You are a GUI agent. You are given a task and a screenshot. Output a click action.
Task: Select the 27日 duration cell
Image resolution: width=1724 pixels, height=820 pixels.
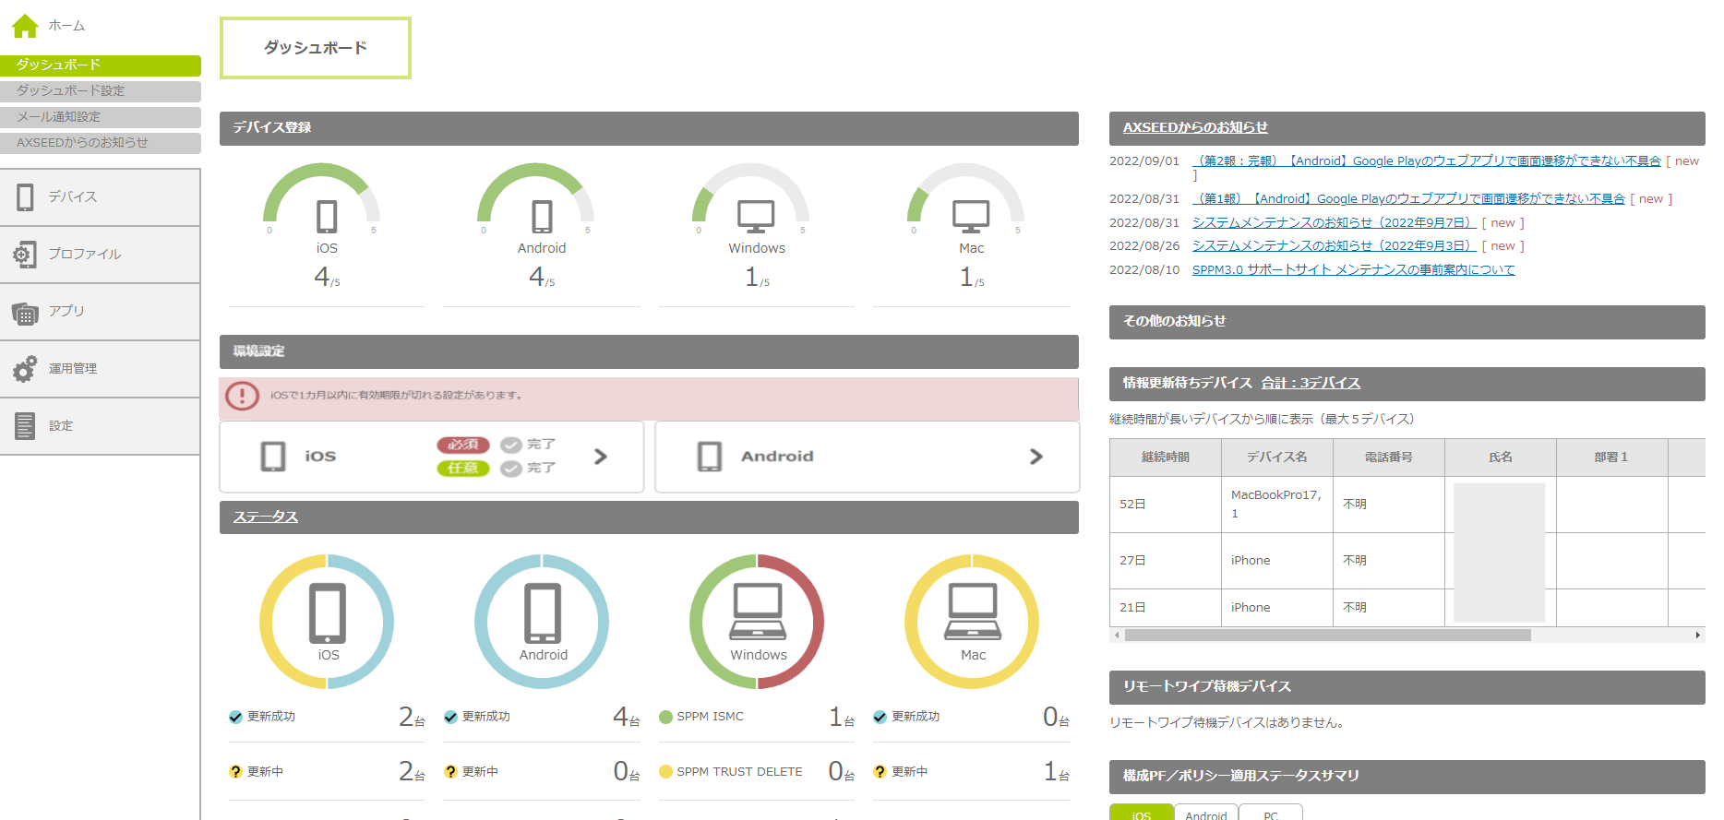(1166, 561)
